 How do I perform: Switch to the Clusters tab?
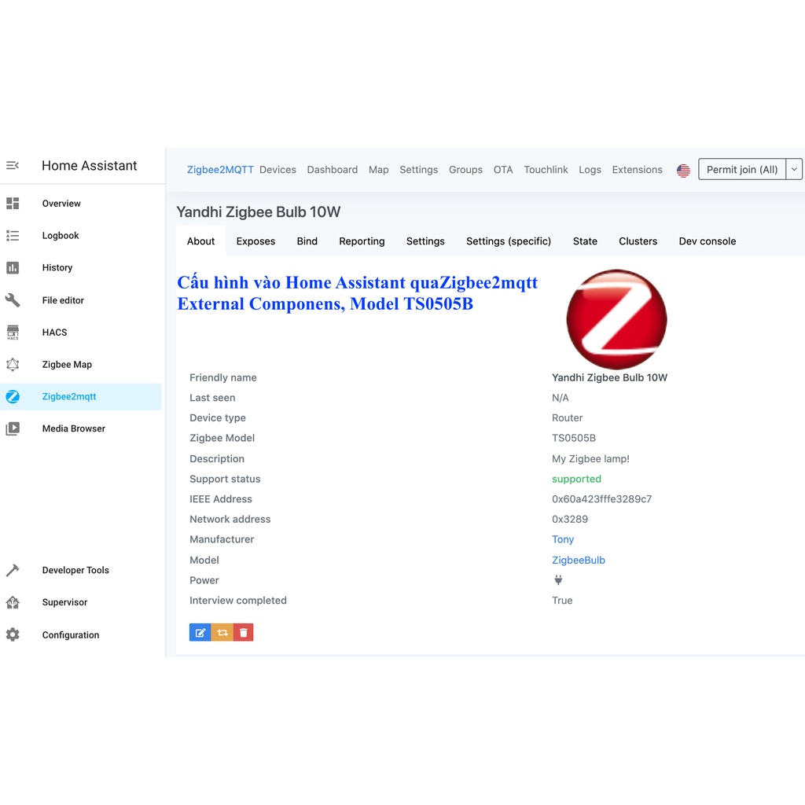click(x=638, y=241)
